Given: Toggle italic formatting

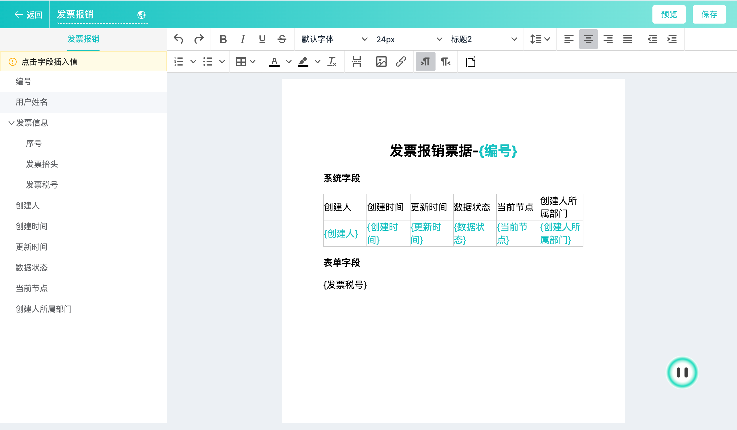Looking at the screenshot, I should tap(243, 39).
